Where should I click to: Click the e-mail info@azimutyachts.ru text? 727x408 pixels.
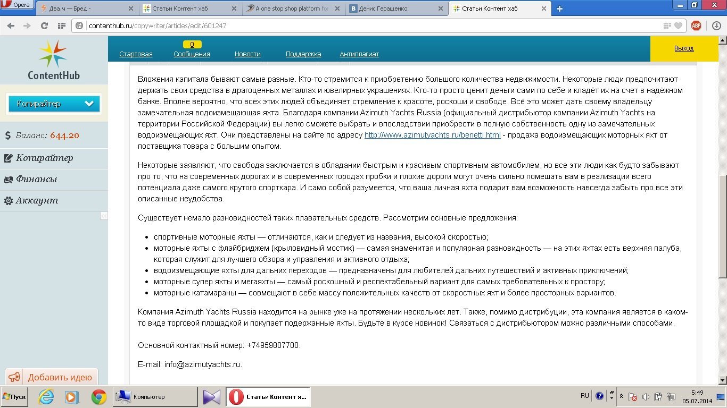click(203, 364)
